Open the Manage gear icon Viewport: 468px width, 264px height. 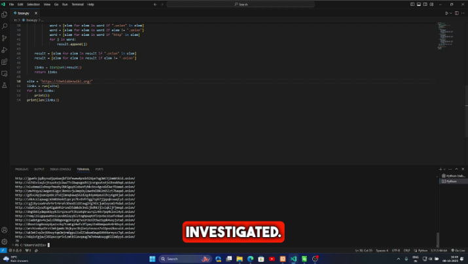[5, 241]
